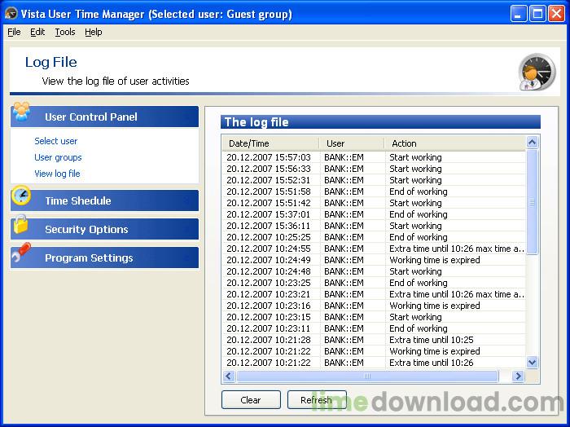Sort by Action column header
570x427 pixels.
455,143
